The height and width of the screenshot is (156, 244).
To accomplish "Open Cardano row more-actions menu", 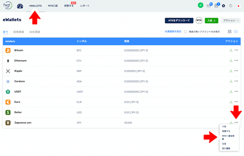I will pyautogui.click(x=236, y=81).
